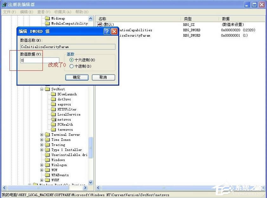Open the 收藏夹 menu
Screen dimensions: 267x198
(x=62, y=12)
